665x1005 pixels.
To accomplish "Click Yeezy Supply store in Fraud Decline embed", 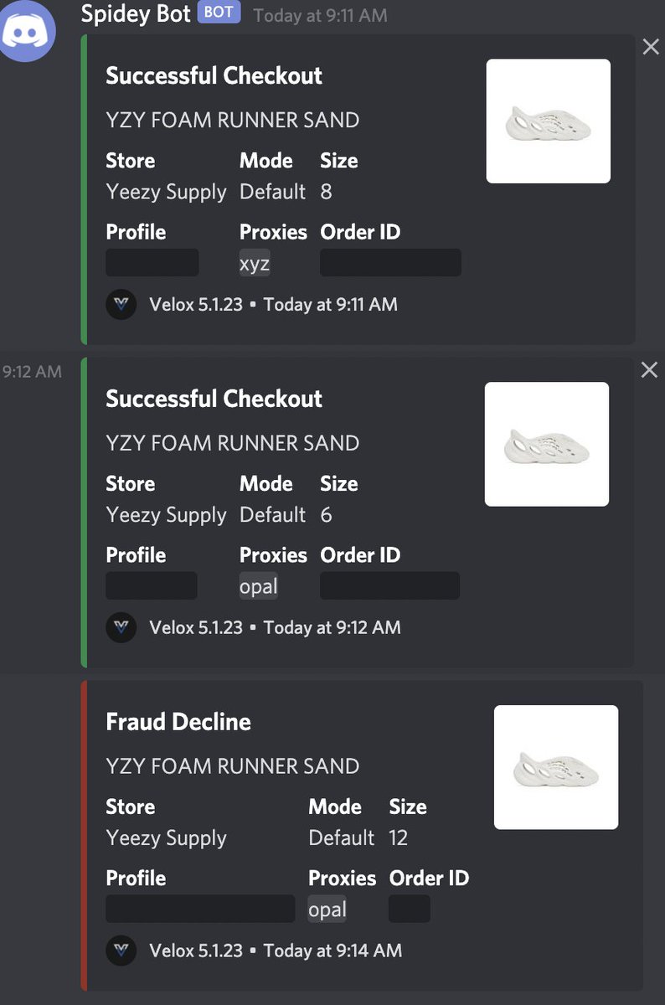I will click(x=167, y=838).
